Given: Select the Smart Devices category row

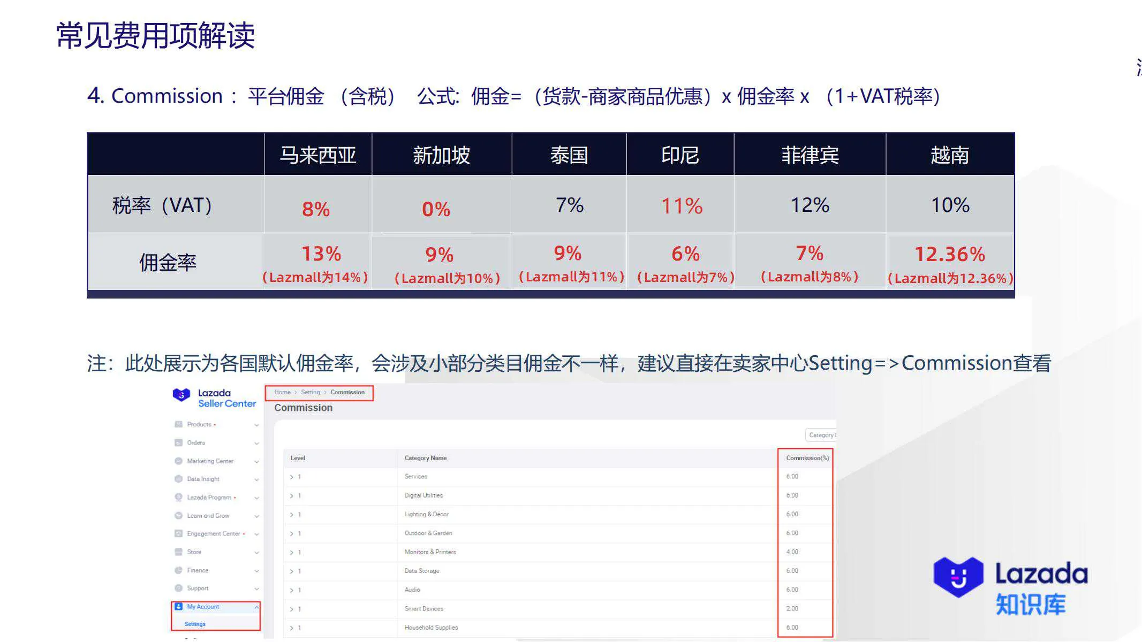Looking at the screenshot, I should [x=425, y=608].
